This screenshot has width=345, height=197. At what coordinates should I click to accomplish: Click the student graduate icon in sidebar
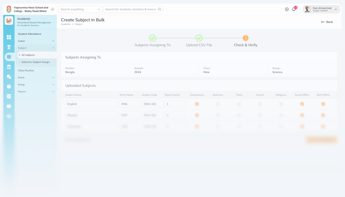coord(9,47)
